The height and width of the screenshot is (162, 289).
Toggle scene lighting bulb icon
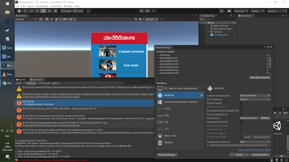47,19
